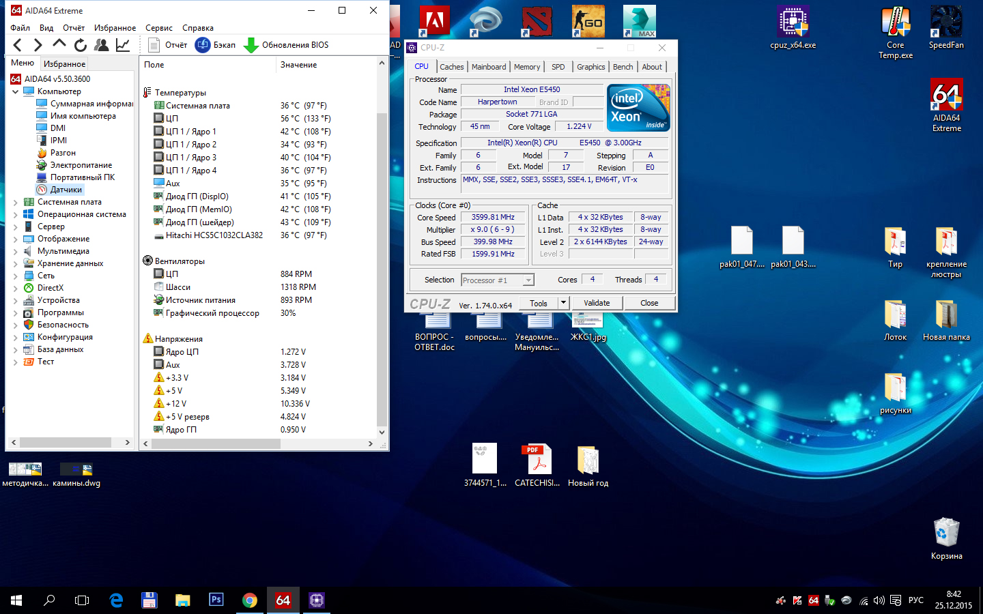Viewport: 983px width, 614px height.
Task: Click the BIOS updates green arrow icon
Action: (251, 45)
